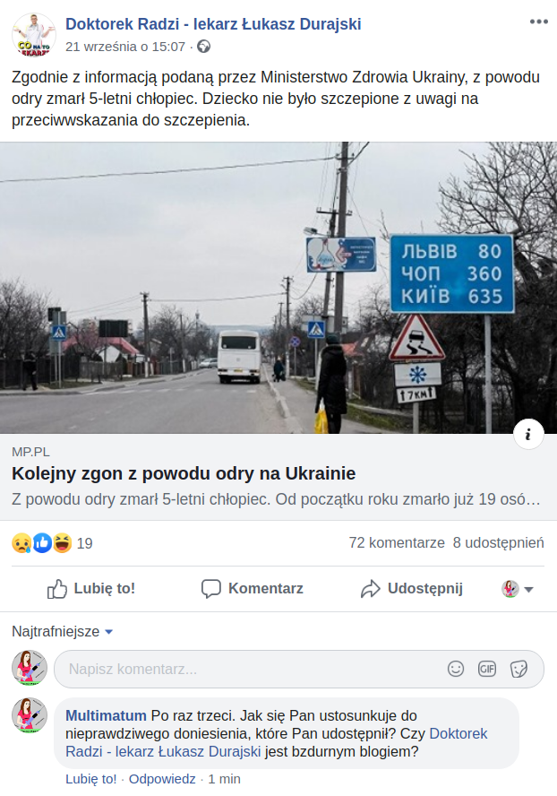557x796 pixels.
Task: Like the Multimatum comment
Action: click(x=90, y=779)
